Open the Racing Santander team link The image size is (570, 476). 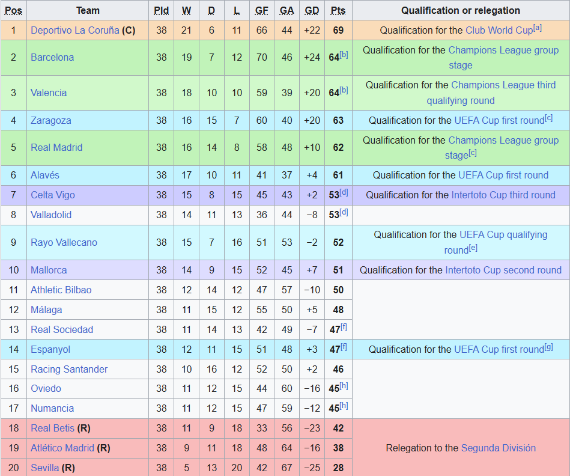(x=69, y=369)
